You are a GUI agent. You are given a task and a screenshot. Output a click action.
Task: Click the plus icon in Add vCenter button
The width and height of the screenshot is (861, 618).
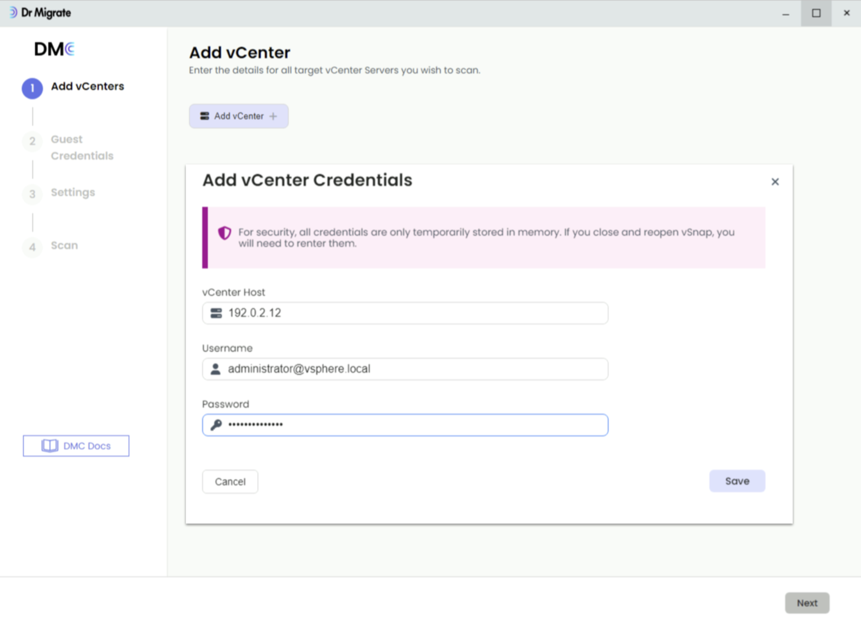pyautogui.click(x=273, y=116)
